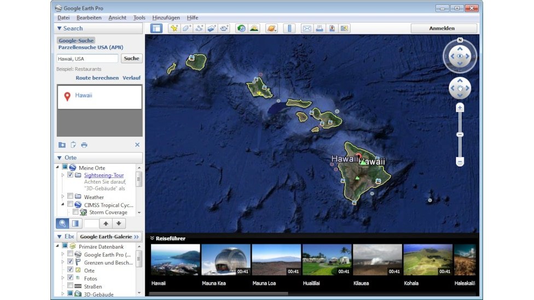Open Route berechnen link
Viewport: 534px width, 300px height.
click(x=97, y=78)
